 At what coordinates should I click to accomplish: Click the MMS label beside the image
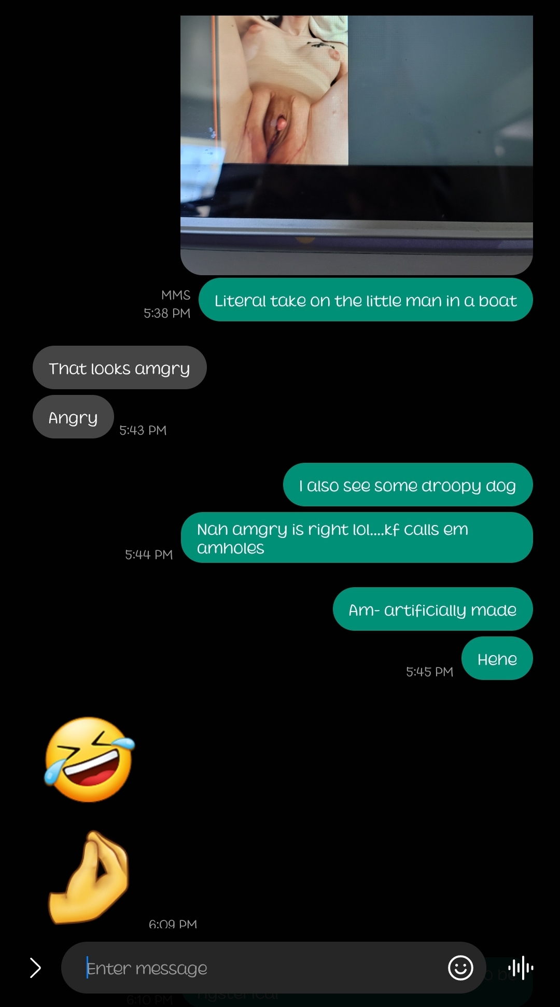click(x=176, y=295)
